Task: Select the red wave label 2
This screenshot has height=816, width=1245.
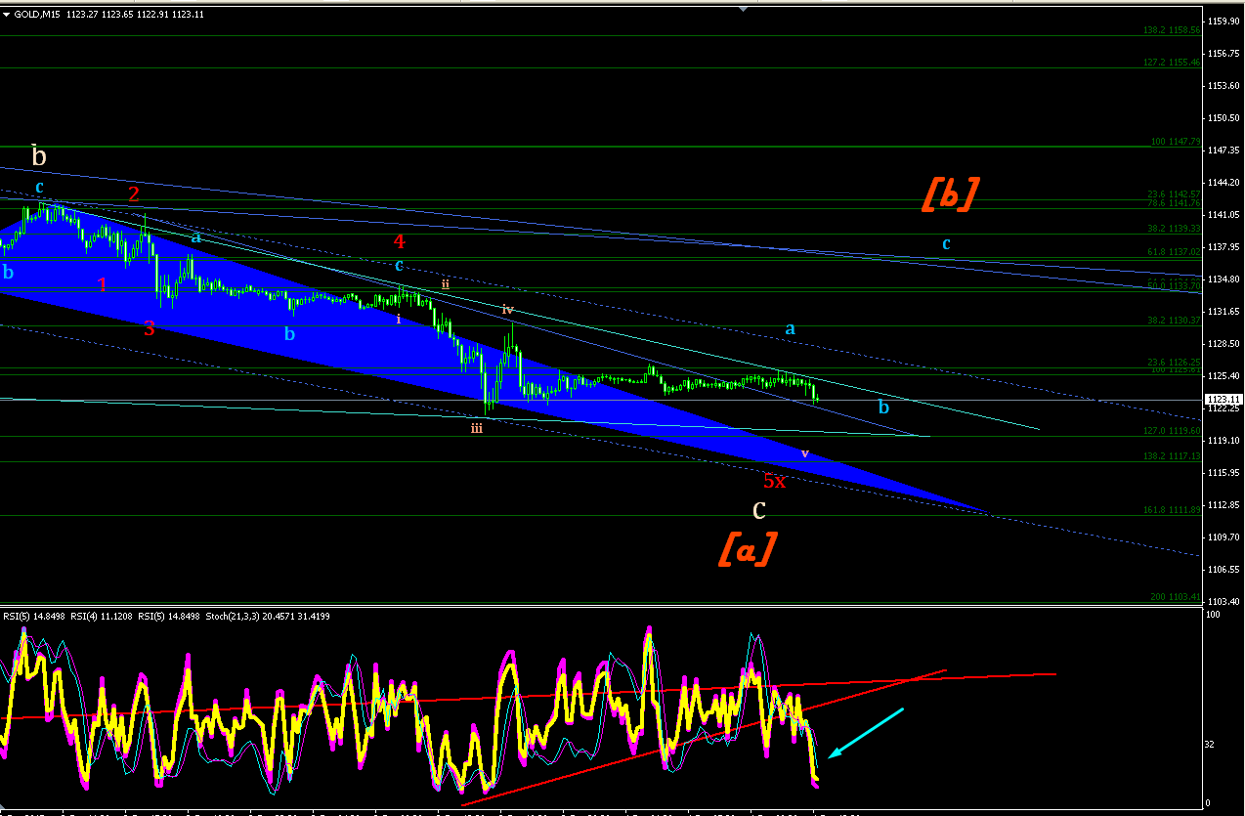Action: (x=134, y=193)
